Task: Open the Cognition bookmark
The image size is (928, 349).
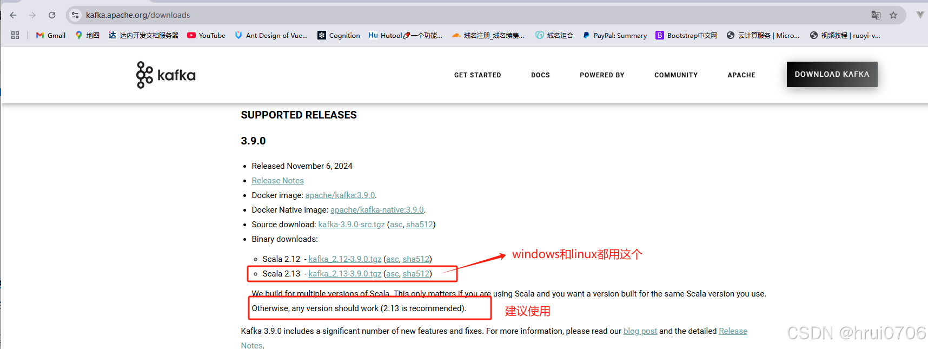Action: [339, 35]
